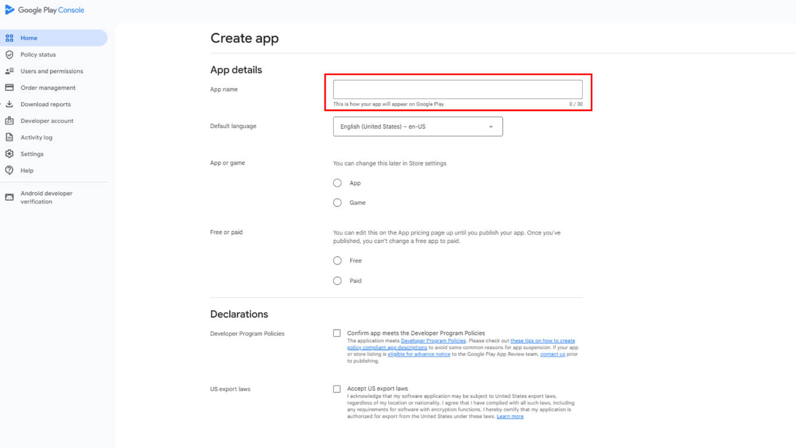Open the Developer Program Policies link

[433, 341]
